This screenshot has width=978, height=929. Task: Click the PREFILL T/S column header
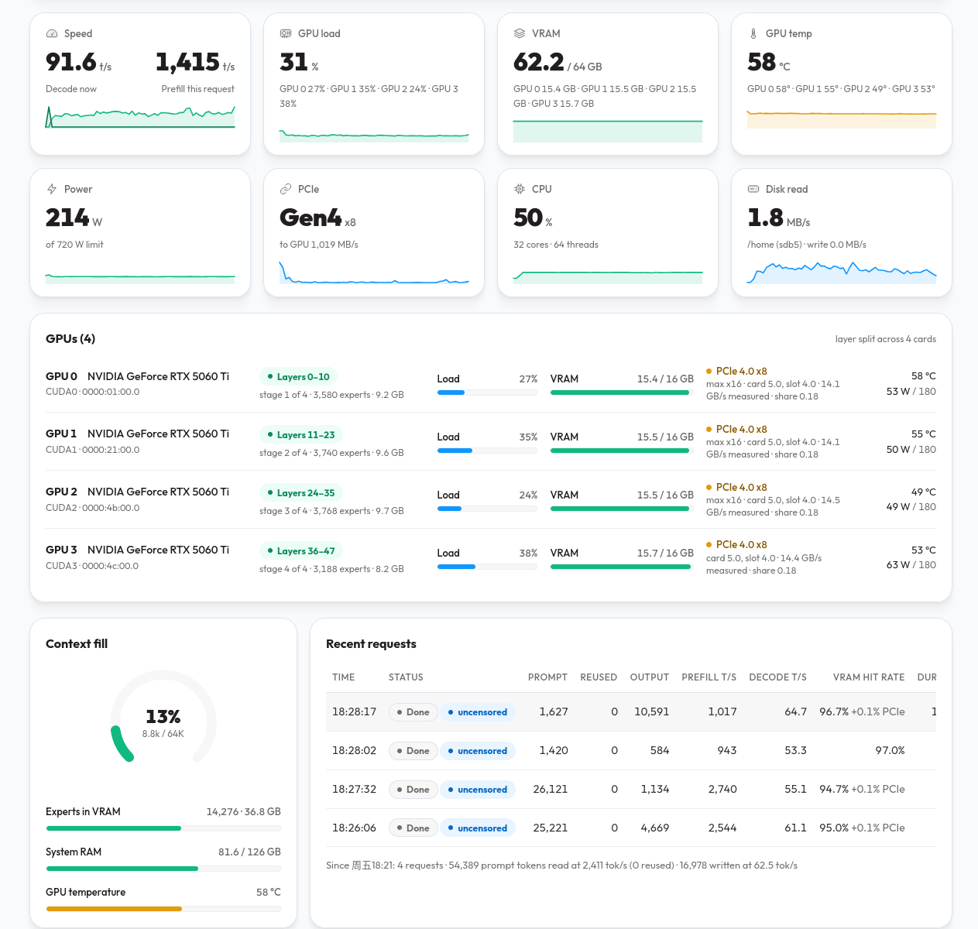[709, 677]
